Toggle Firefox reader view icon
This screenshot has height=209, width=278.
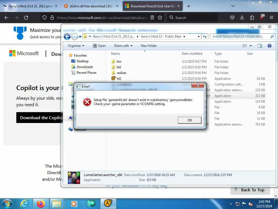152,17
